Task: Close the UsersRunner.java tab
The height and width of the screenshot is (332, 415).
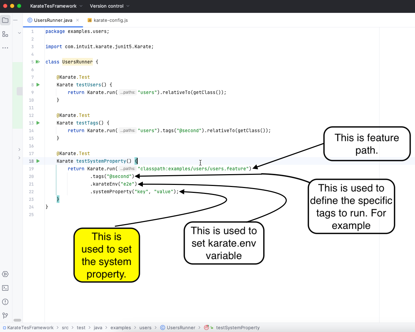Action: 78,20
